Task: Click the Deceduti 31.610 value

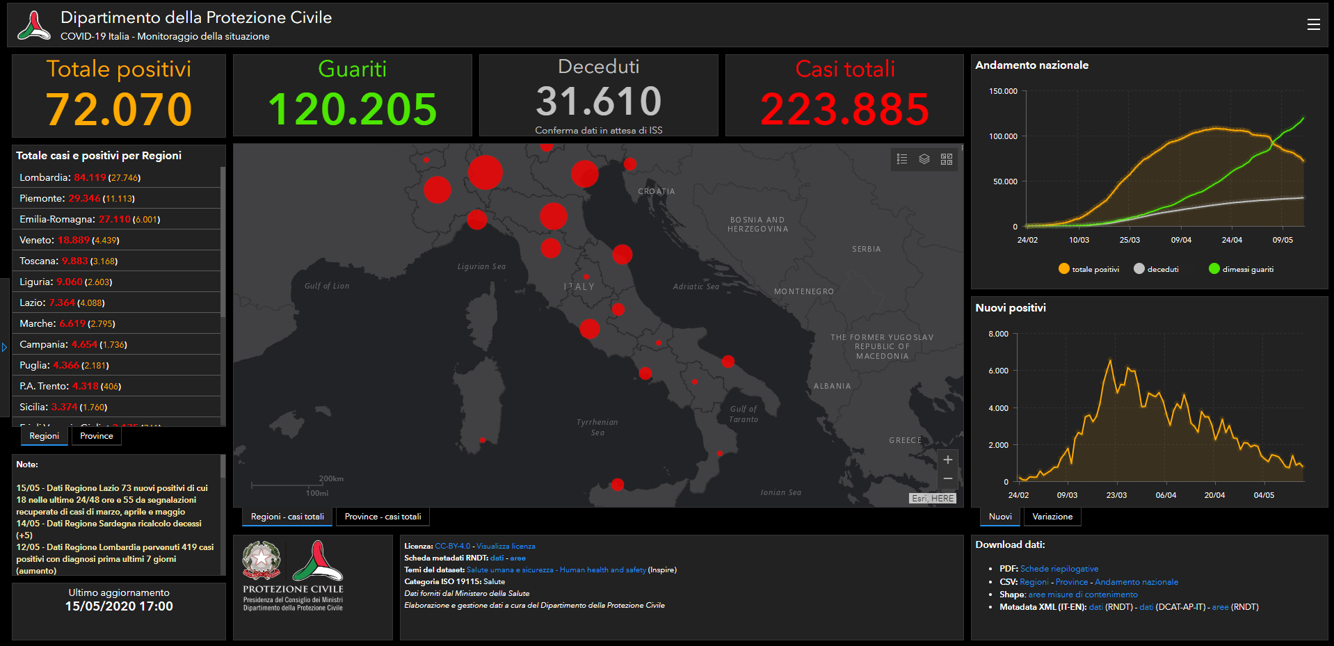Action: pyautogui.click(x=599, y=102)
